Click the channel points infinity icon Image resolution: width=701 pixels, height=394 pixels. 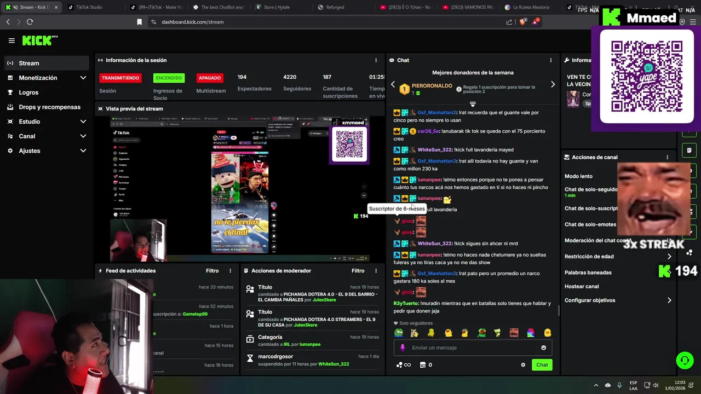tap(403, 365)
